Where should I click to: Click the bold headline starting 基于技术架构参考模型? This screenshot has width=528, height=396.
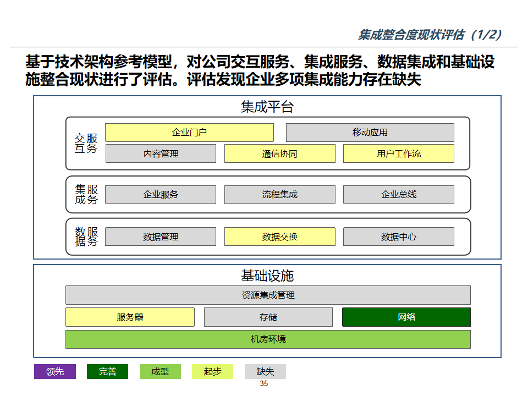(260, 71)
